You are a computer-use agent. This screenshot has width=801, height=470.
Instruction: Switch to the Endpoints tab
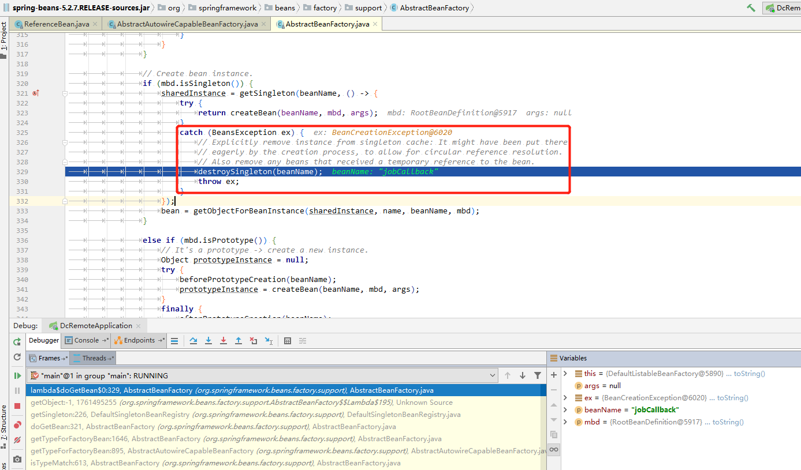click(139, 340)
